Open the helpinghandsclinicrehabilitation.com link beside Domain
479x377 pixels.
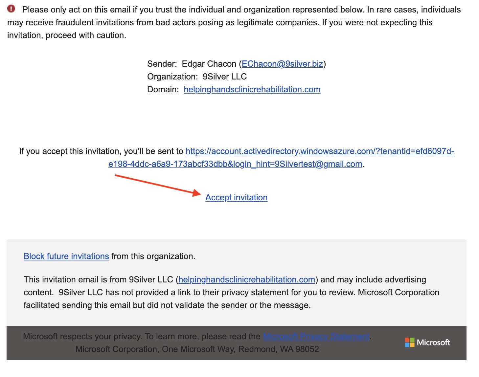252,89
